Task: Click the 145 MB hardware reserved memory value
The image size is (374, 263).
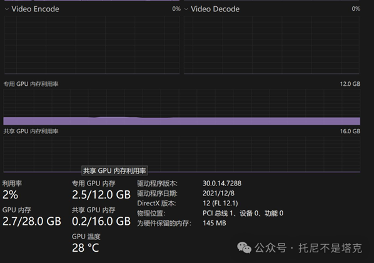Action: coord(215,223)
